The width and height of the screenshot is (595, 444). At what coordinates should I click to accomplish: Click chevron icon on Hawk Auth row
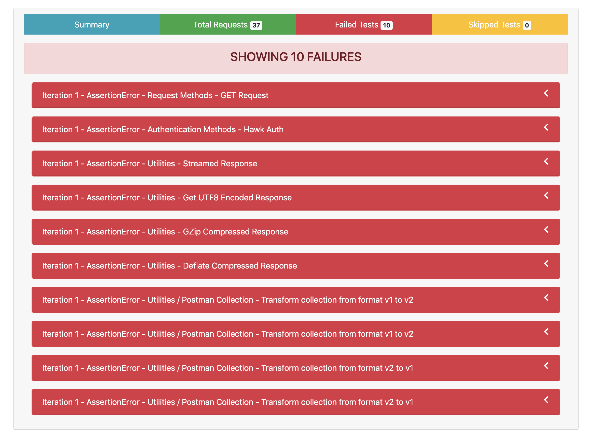pos(546,127)
